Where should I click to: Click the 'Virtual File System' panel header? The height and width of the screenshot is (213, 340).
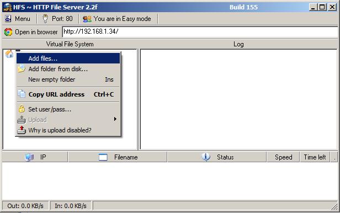tap(70, 44)
